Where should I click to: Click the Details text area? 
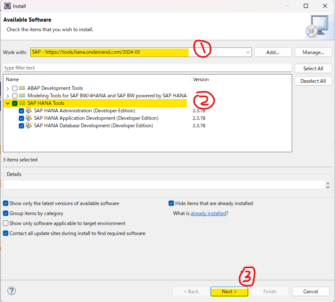tap(164, 185)
